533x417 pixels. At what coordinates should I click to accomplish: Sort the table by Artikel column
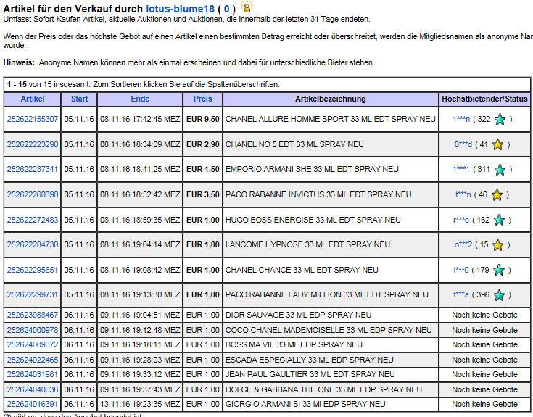(x=33, y=99)
